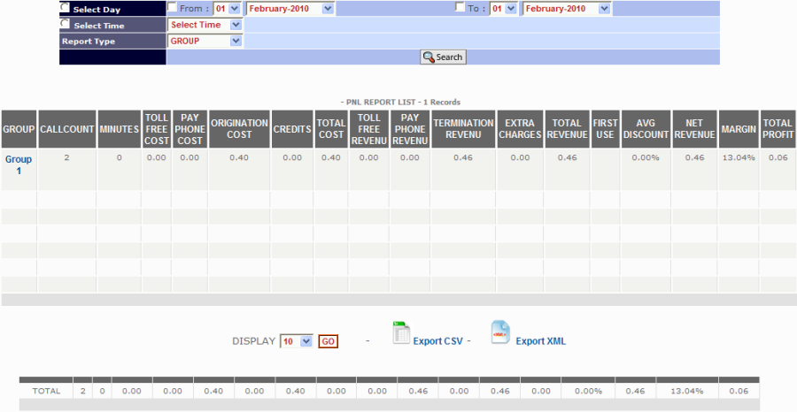
Task: Select the 'Select Day' radio button
Action: pos(65,8)
